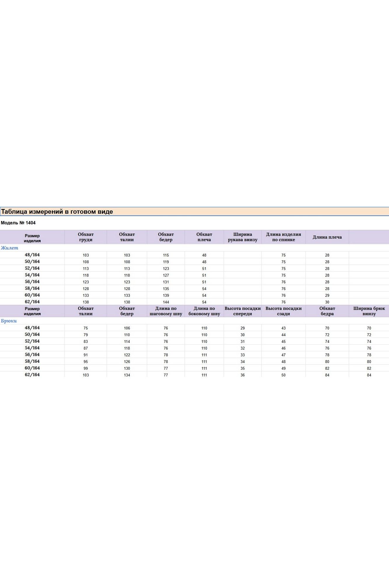
Task: Select the "Ширина брюк внизу" column header
Action: [369, 311]
